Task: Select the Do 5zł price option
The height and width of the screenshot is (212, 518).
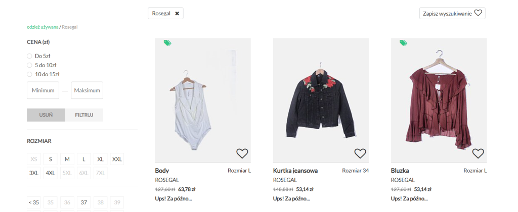Action: [x=29, y=56]
